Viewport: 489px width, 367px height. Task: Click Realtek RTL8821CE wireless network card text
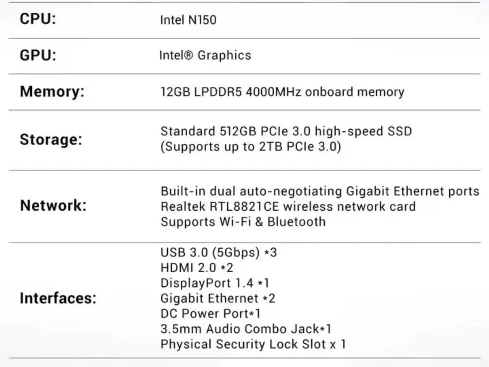(x=288, y=206)
